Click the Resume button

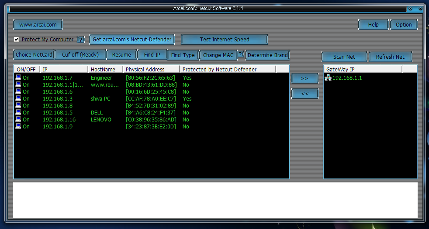121,55
